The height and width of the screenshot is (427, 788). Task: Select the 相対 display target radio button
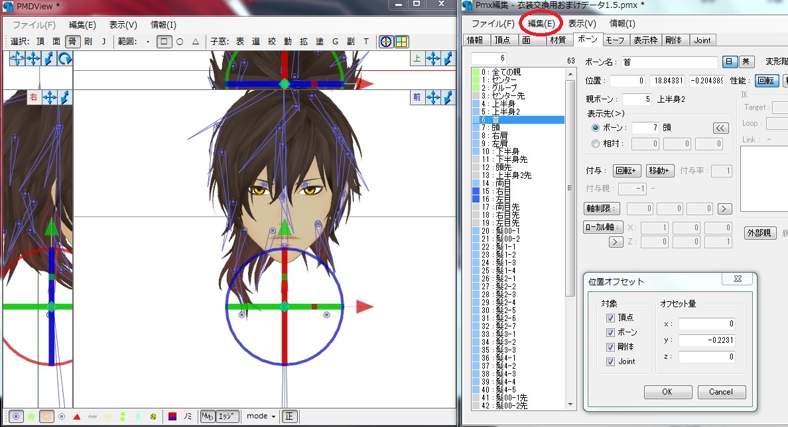(x=596, y=144)
